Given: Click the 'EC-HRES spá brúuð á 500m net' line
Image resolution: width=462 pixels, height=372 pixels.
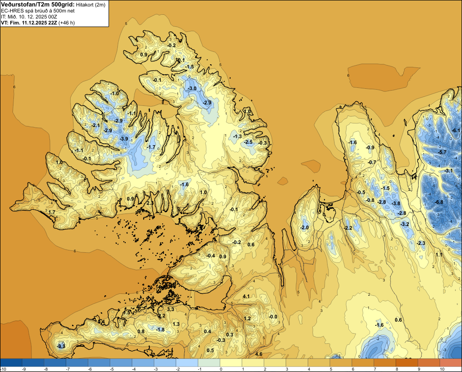Looking at the screenshot, I should pos(38,11).
